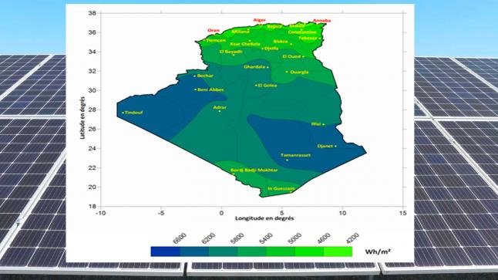Click the '34' latitude tick label
Image resolution: width=498 pixels, height=280 pixels.
(x=92, y=52)
